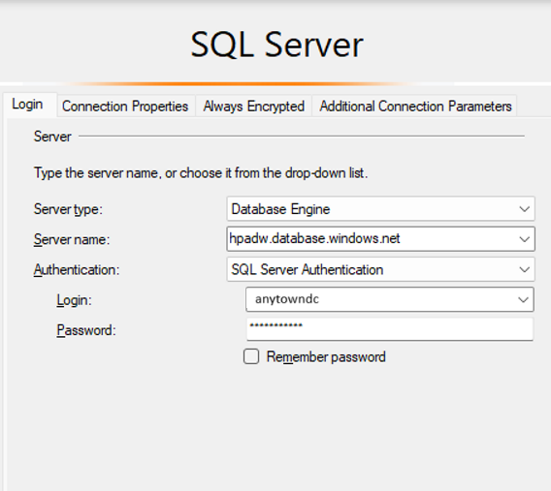
Task: Click the SQL Server heading title
Action: 276,45
